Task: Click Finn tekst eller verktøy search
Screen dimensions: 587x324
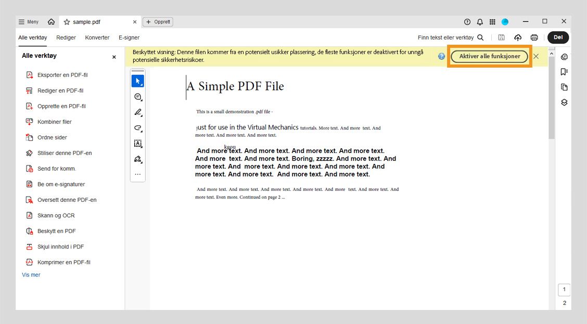Action: point(451,37)
